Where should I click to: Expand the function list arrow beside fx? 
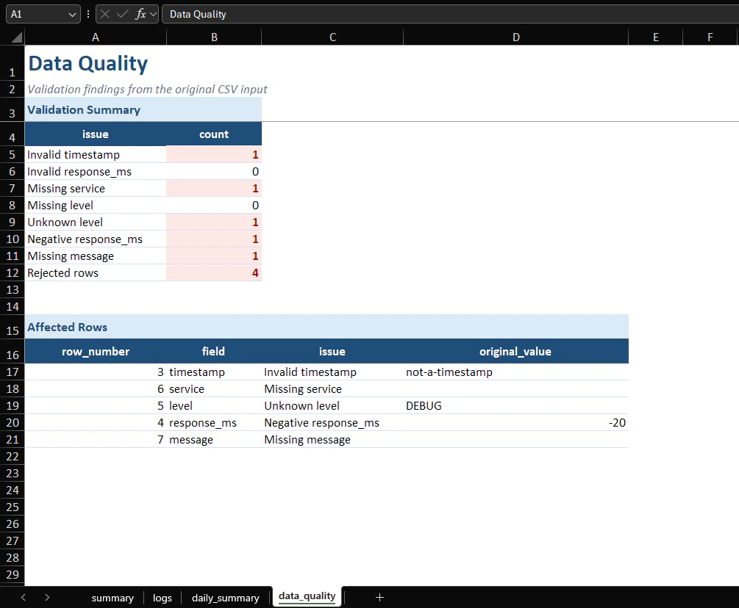(x=153, y=15)
